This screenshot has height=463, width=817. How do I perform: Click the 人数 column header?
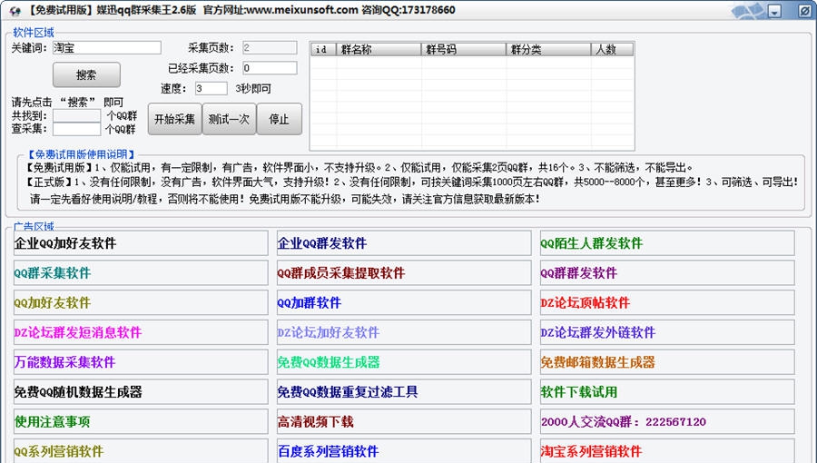[612, 49]
